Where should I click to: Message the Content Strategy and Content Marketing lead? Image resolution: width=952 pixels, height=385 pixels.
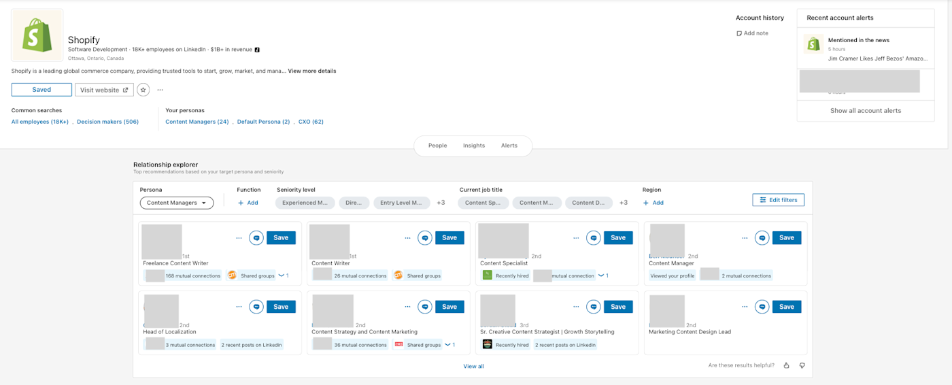tap(425, 307)
